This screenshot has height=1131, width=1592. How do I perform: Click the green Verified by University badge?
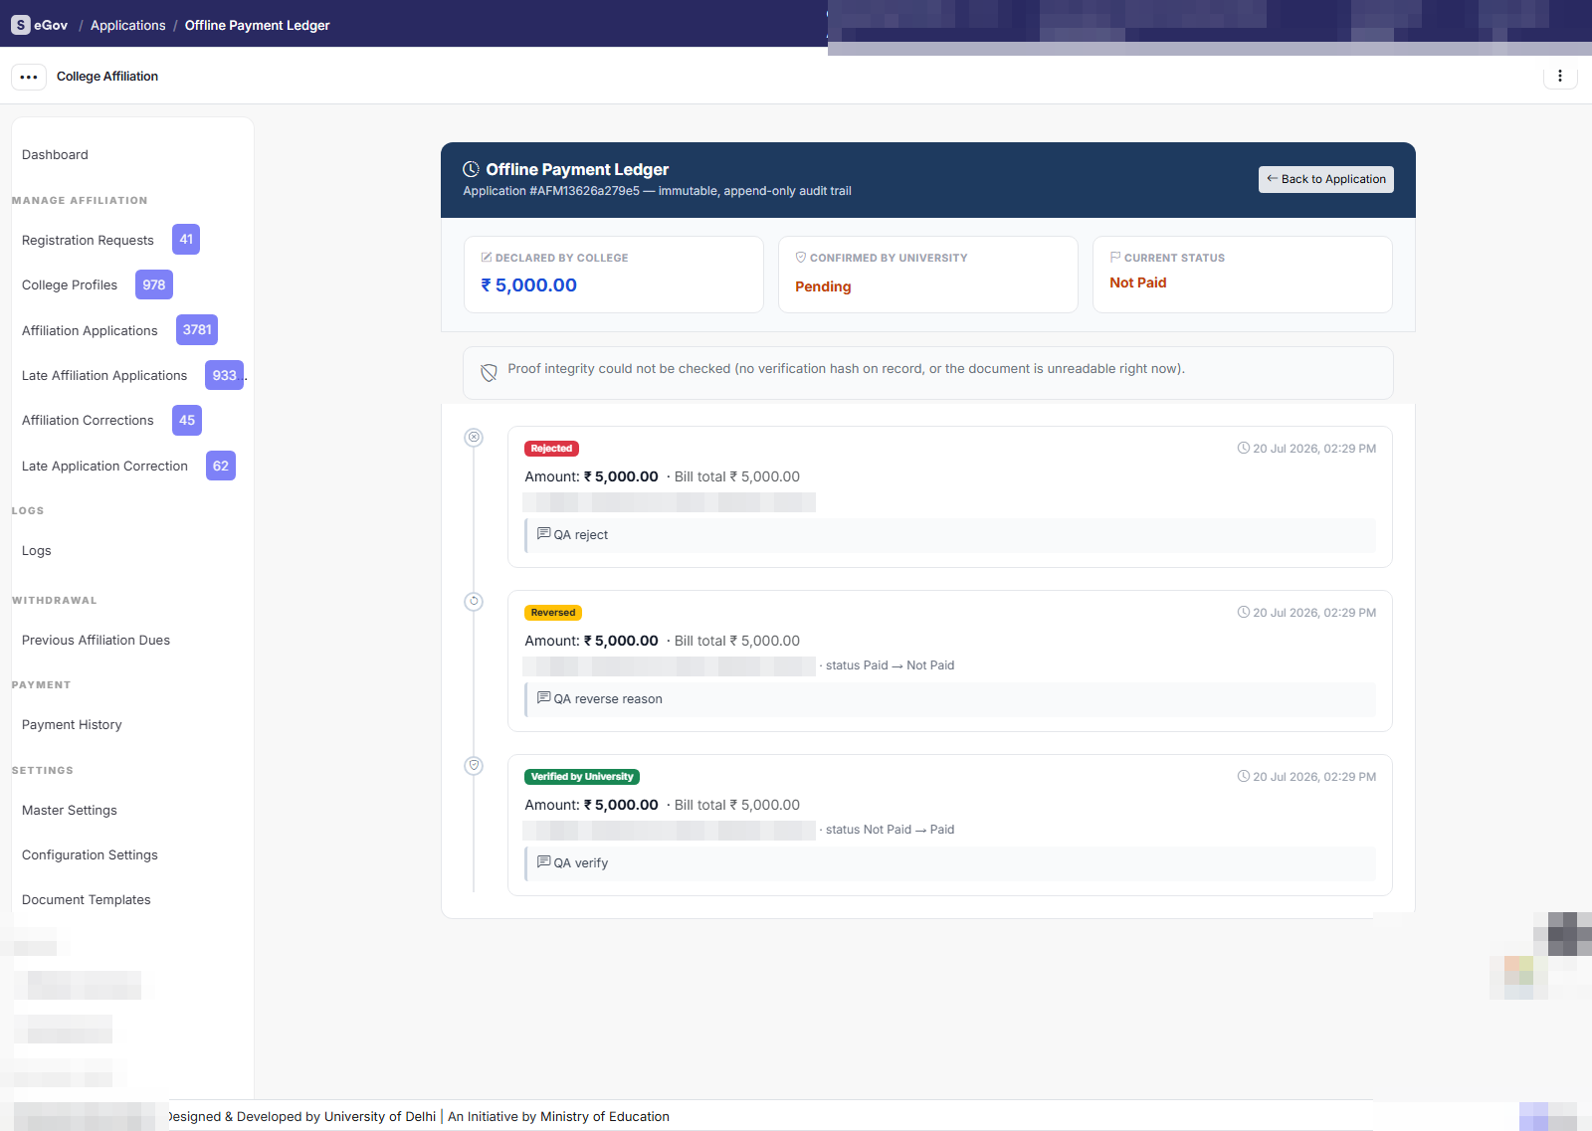click(582, 777)
